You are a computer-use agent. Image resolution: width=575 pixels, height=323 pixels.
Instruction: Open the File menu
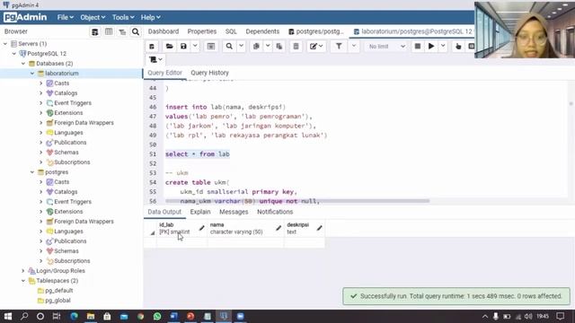[x=65, y=17]
